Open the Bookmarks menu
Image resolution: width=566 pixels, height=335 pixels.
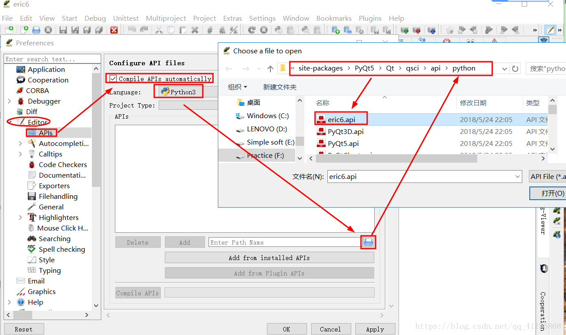coord(334,19)
